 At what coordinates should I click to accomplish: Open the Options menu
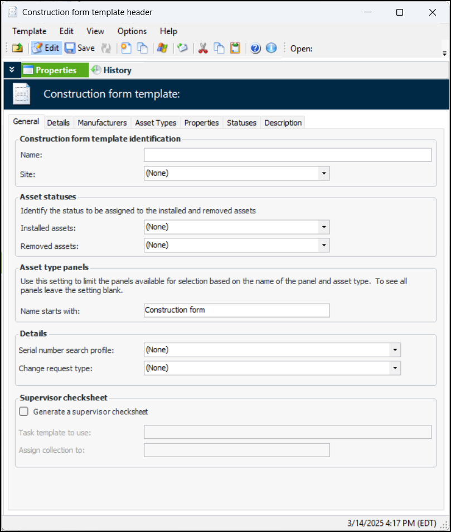click(132, 31)
